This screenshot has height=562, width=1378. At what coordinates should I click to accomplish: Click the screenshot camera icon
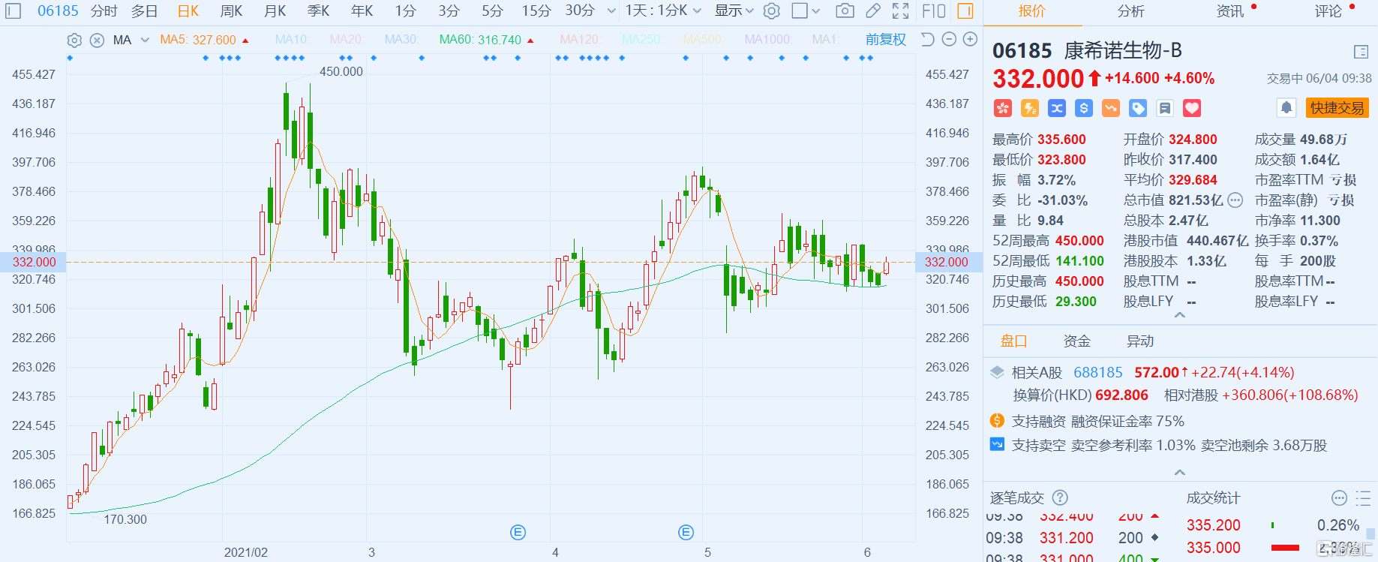tap(845, 11)
